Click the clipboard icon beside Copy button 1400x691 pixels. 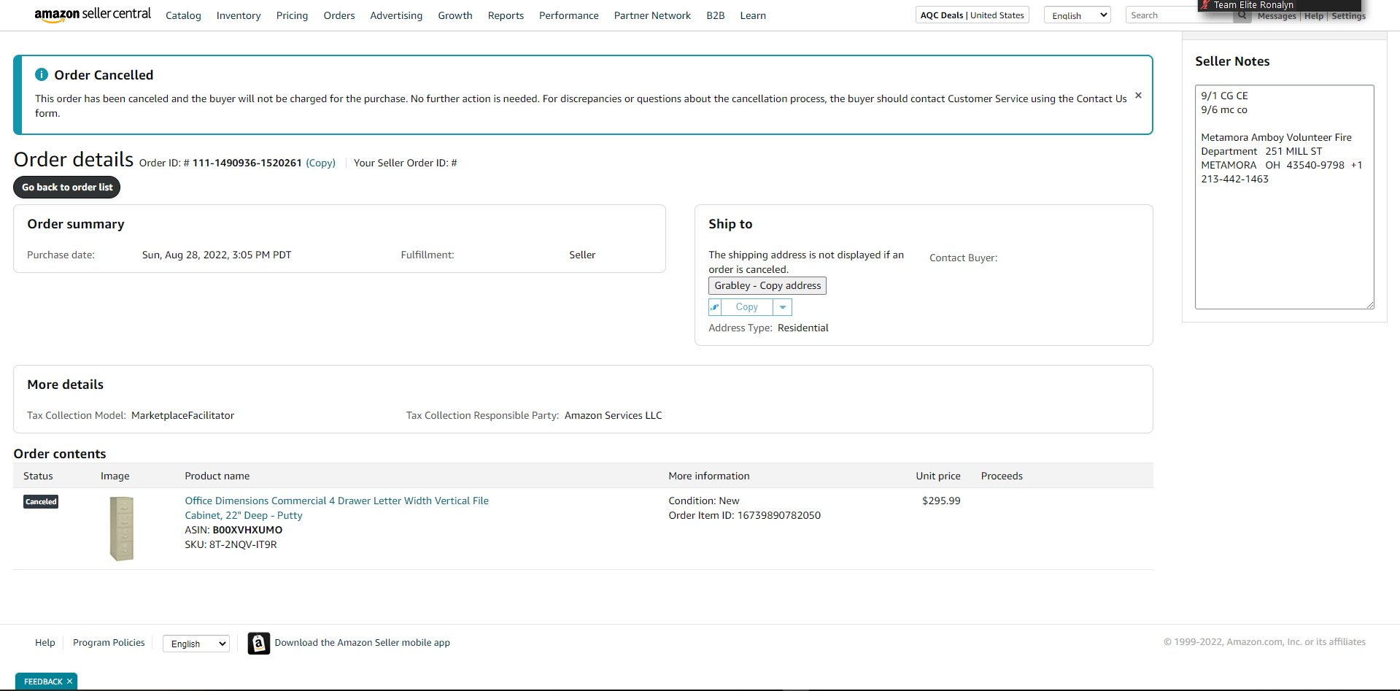[715, 307]
